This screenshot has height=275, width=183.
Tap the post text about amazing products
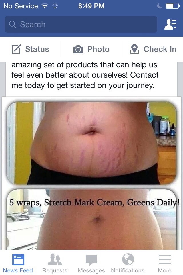click(85, 75)
